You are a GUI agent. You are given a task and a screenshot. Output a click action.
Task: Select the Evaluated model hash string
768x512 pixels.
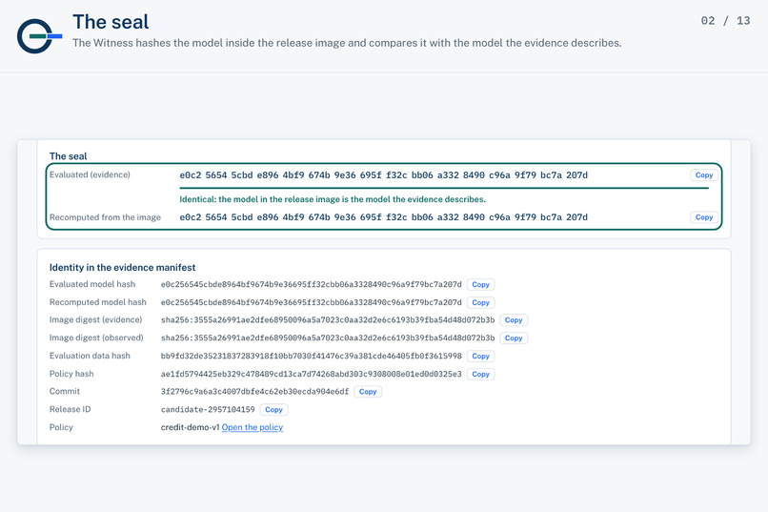coord(311,284)
